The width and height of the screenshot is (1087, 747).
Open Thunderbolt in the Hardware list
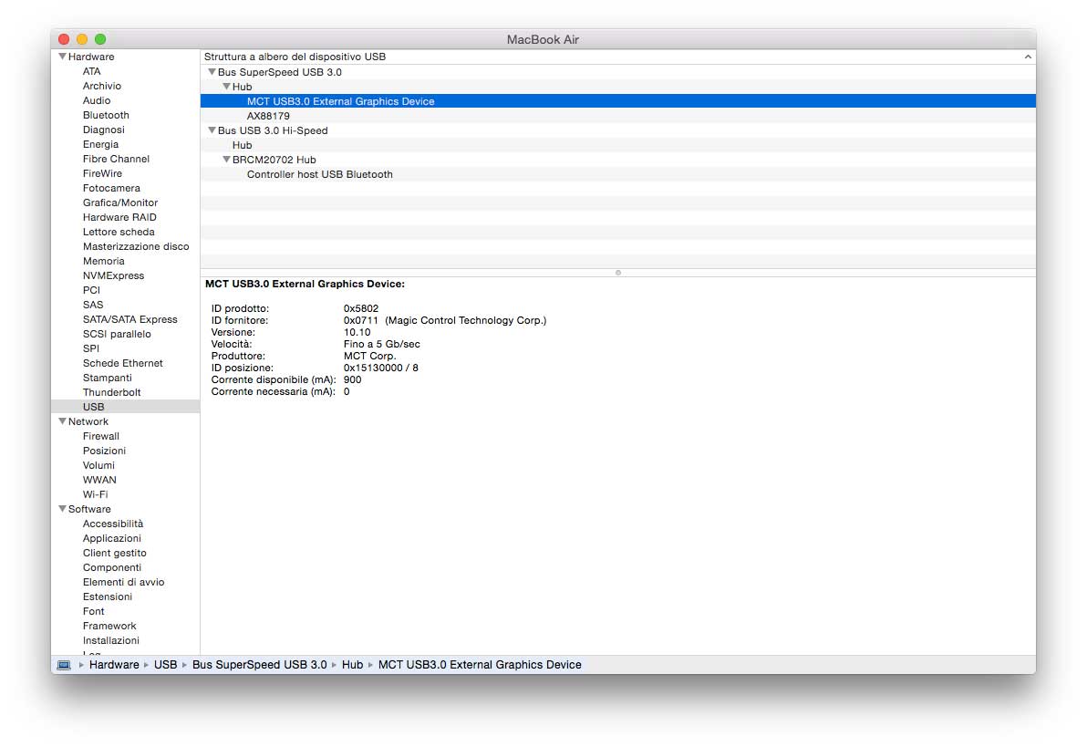[x=111, y=392]
